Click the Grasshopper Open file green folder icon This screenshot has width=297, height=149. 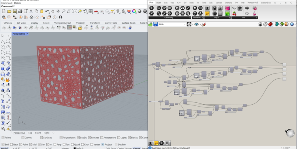pyautogui.click(x=150, y=24)
